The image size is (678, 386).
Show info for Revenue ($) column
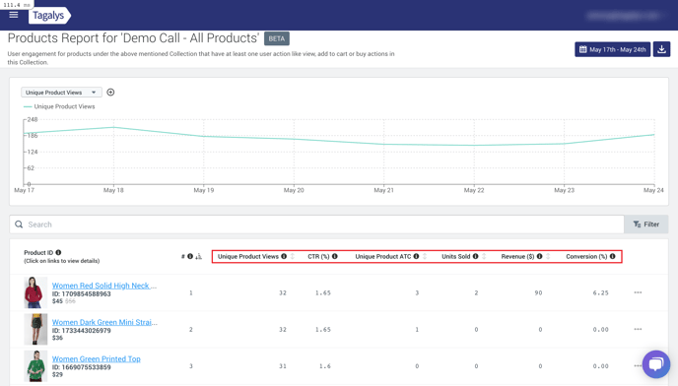pos(539,256)
